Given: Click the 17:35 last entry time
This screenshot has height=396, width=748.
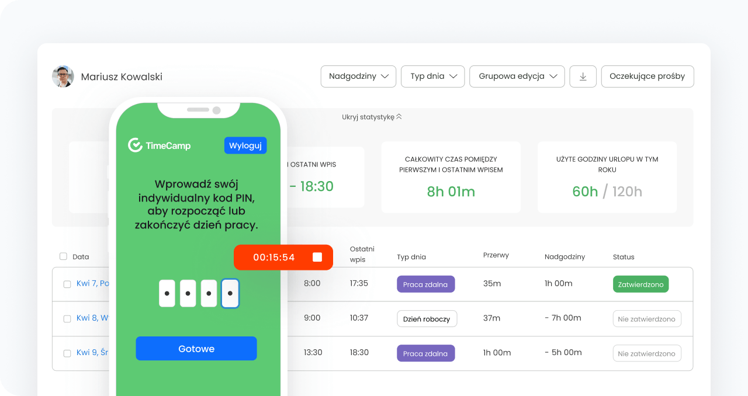Looking at the screenshot, I should click(x=359, y=283).
